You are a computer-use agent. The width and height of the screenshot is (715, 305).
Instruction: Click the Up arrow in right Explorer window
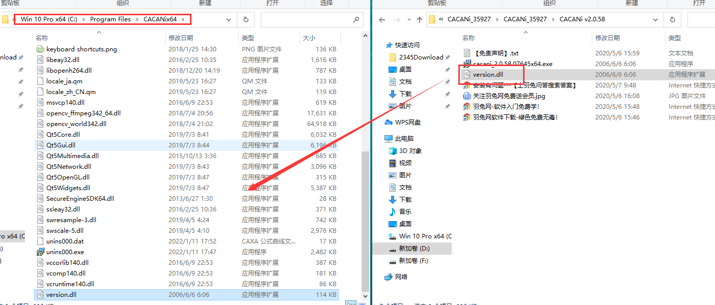(419, 20)
